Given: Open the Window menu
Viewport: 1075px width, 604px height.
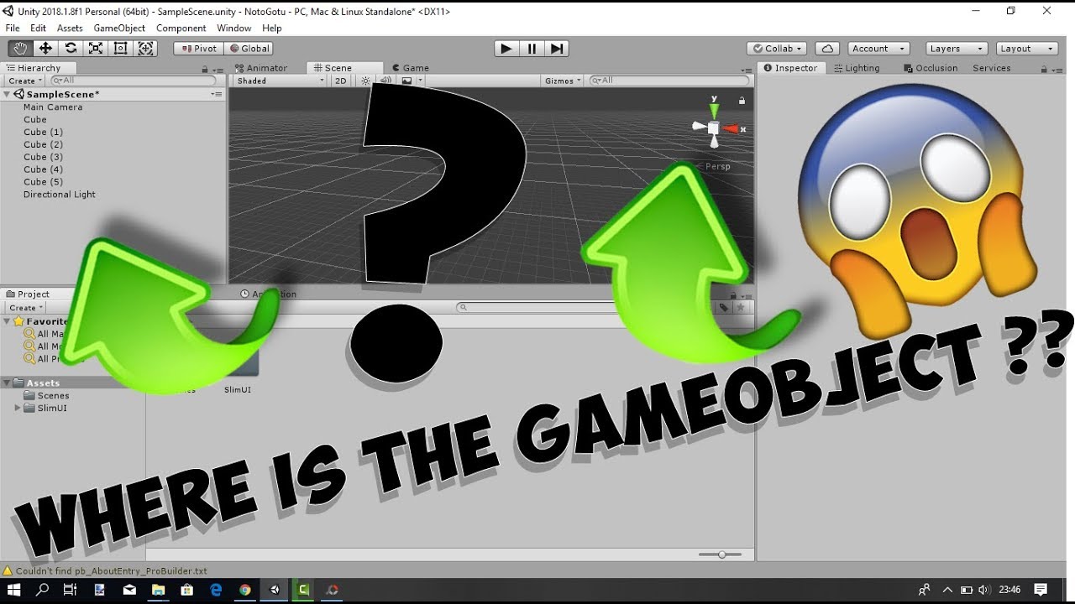Looking at the screenshot, I should (x=234, y=28).
